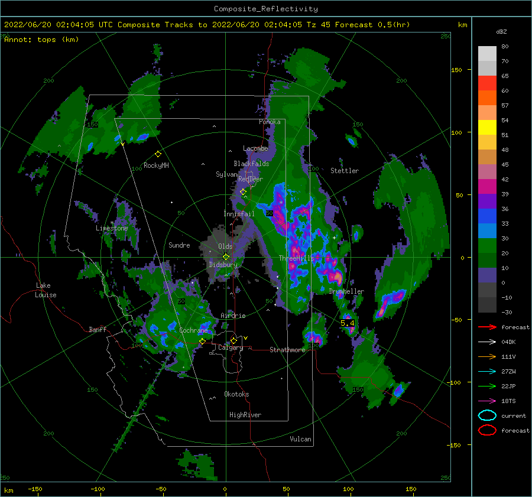Click the orange swatch between 60 and 57

[487, 98]
